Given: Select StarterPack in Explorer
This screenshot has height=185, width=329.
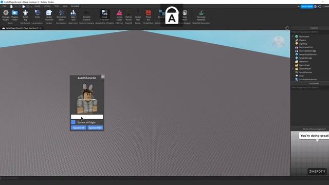Looking at the screenshot, I should click(x=304, y=65).
